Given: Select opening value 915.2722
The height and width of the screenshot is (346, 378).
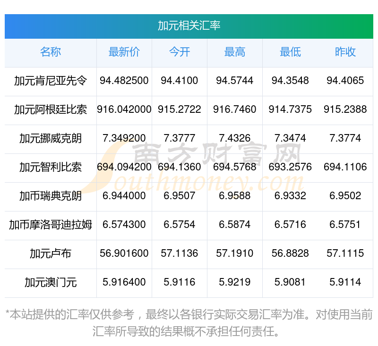Looking at the screenshot, I should tap(180, 110).
